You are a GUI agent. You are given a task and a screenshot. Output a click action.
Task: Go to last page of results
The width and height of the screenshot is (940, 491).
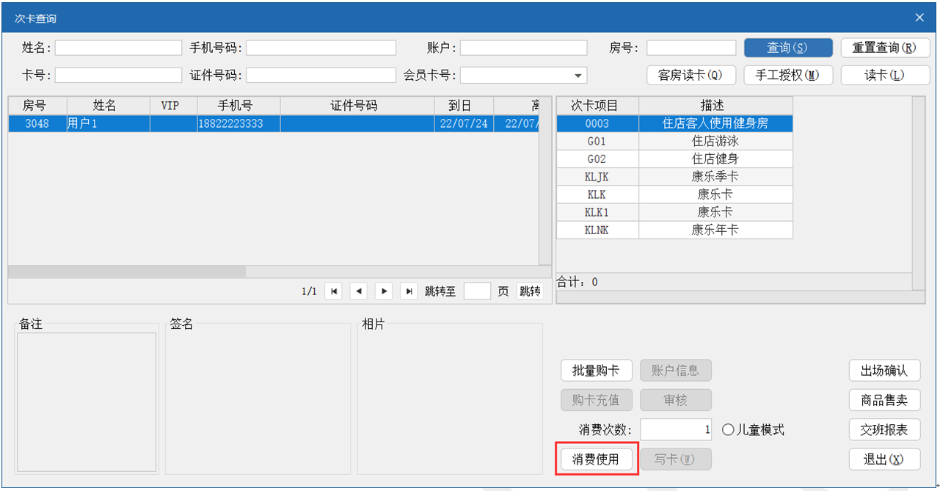pyautogui.click(x=409, y=291)
